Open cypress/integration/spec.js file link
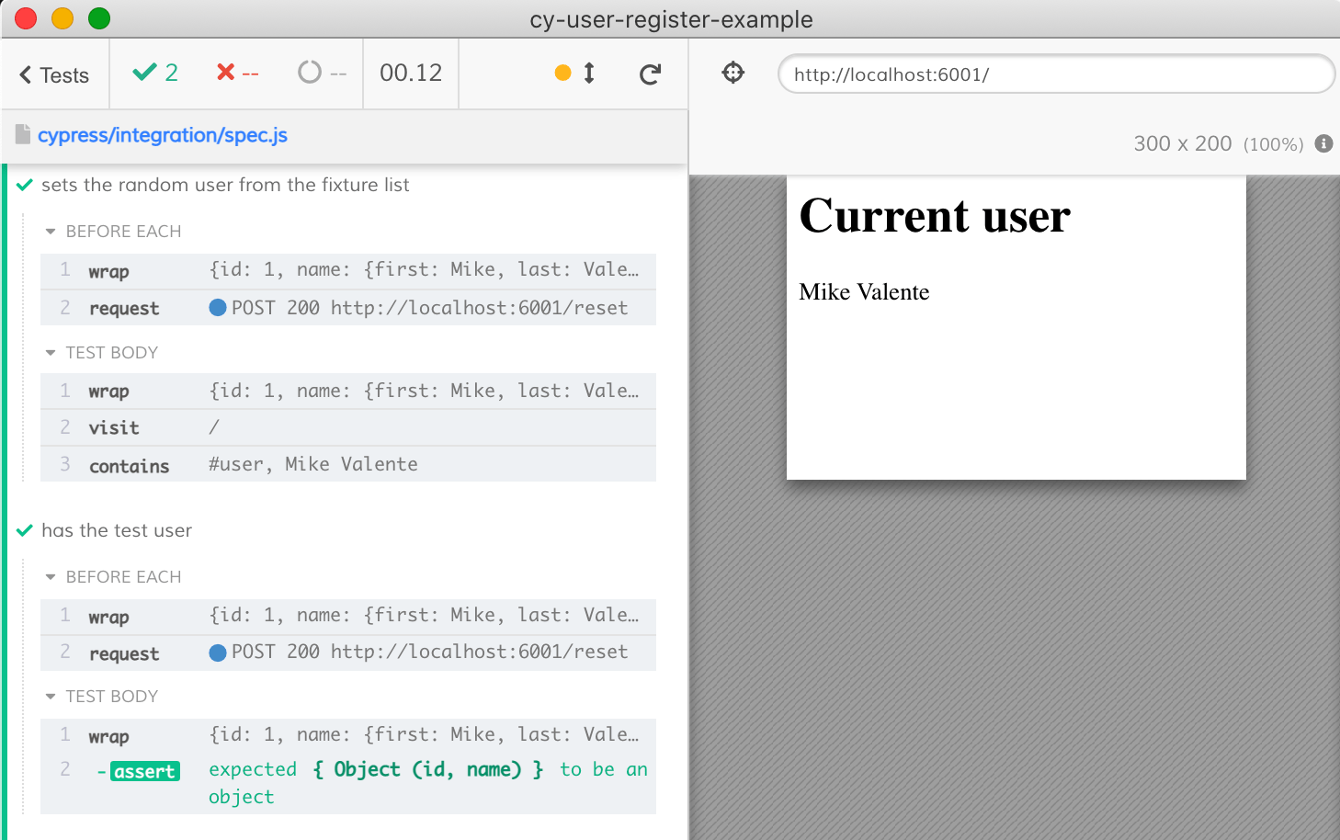This screenshot has width=1340, height=840. coord(163,135)
